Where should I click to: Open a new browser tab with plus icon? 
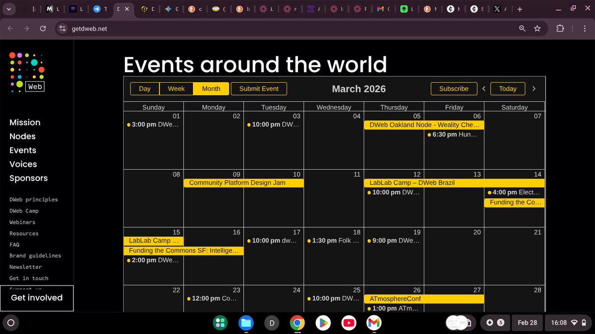coord(520,9)
